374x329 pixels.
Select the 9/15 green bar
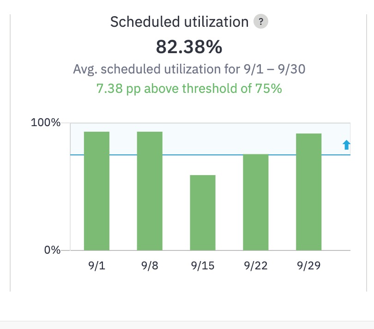203,213
